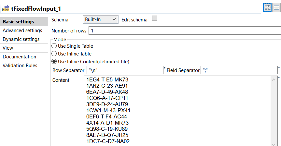Image resolution: width=281 pixels, height=146 pixels.
Task: Click the Number of rows field
Action: pos(184,31)
